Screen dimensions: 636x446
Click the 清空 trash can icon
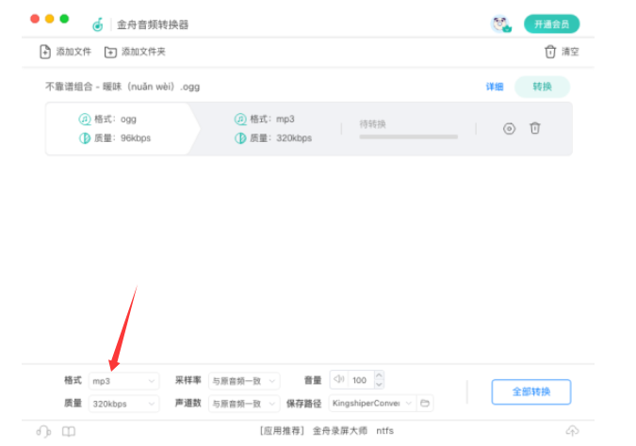click(550, 52)
